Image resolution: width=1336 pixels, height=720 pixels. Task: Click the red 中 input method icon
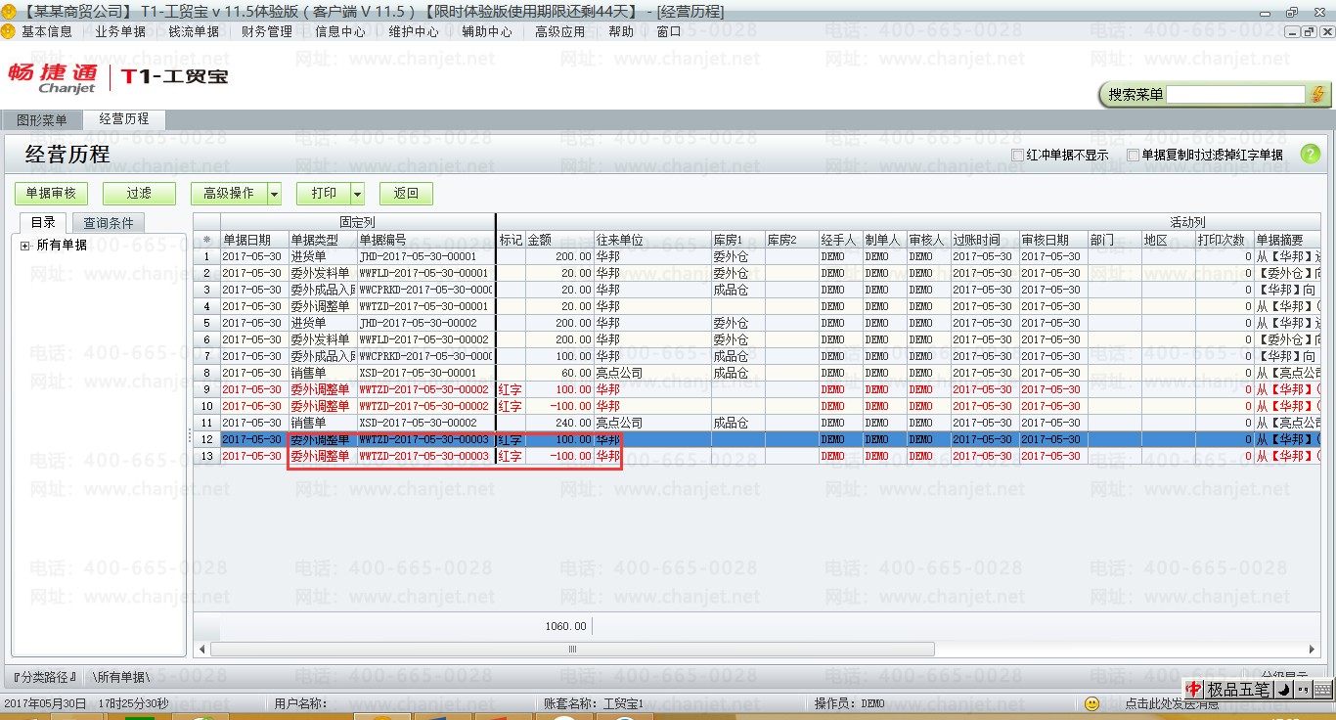pos(1193,690)
